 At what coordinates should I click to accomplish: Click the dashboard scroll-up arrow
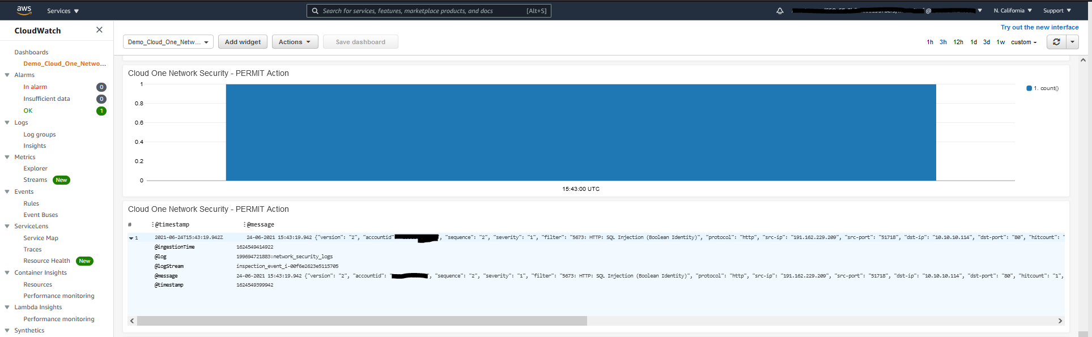click(x=1083, y=60)
